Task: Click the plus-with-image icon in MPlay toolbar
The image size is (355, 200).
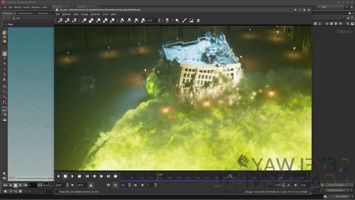Action: click(84, 21)
